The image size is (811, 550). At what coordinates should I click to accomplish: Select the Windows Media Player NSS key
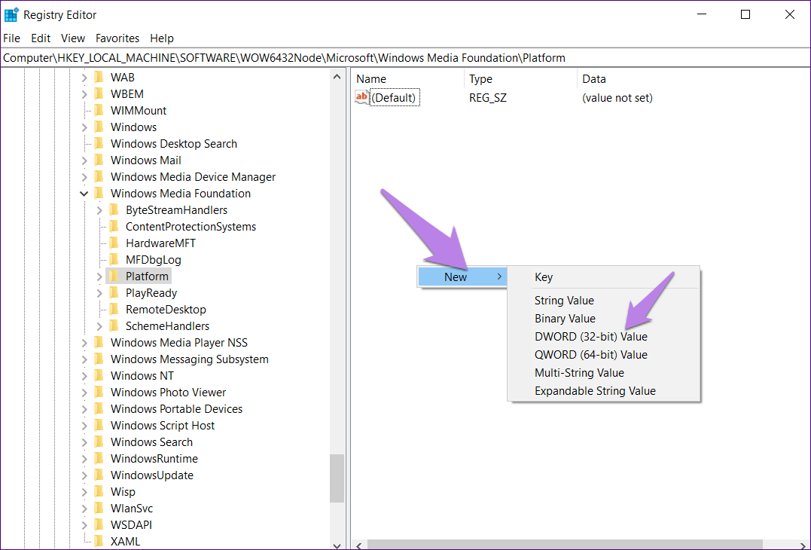(x=179, y=343)
